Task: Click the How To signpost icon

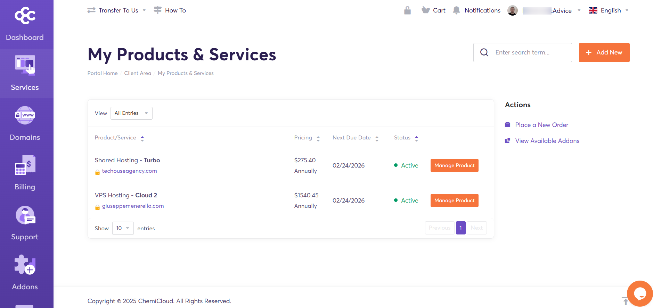Action: pos(158,10)
